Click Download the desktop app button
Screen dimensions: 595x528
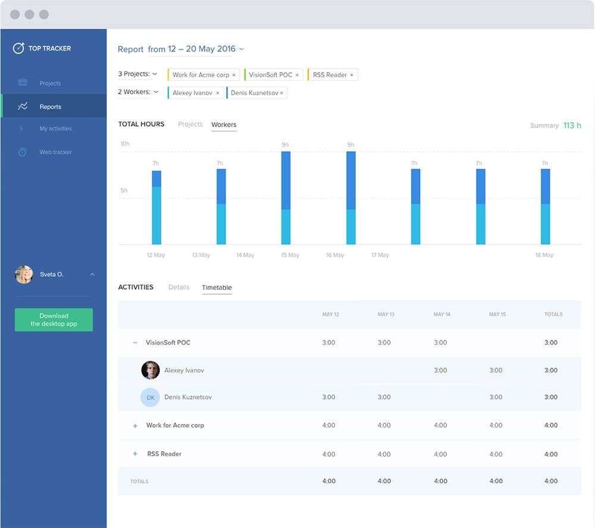54,320
